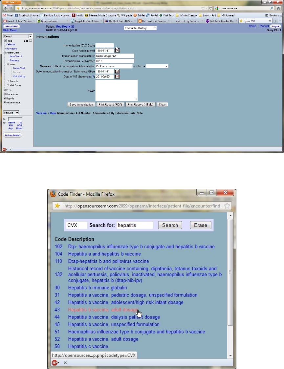Click the Adblock Plus icon in Code Finder window

click(55, 363)
